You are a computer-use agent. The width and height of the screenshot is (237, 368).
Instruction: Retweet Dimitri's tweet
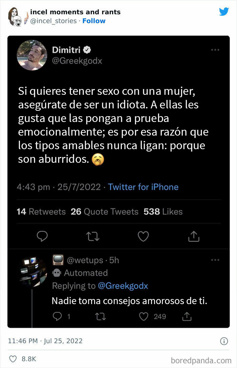(x=92, y=236)
